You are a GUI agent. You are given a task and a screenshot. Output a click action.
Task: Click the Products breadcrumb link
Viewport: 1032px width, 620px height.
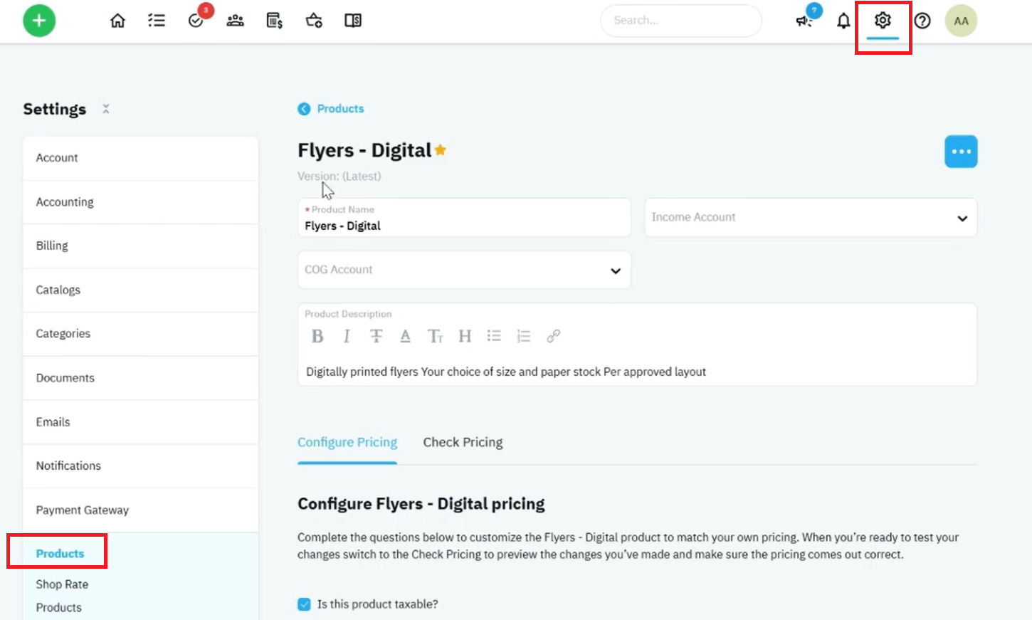[340, 109]
